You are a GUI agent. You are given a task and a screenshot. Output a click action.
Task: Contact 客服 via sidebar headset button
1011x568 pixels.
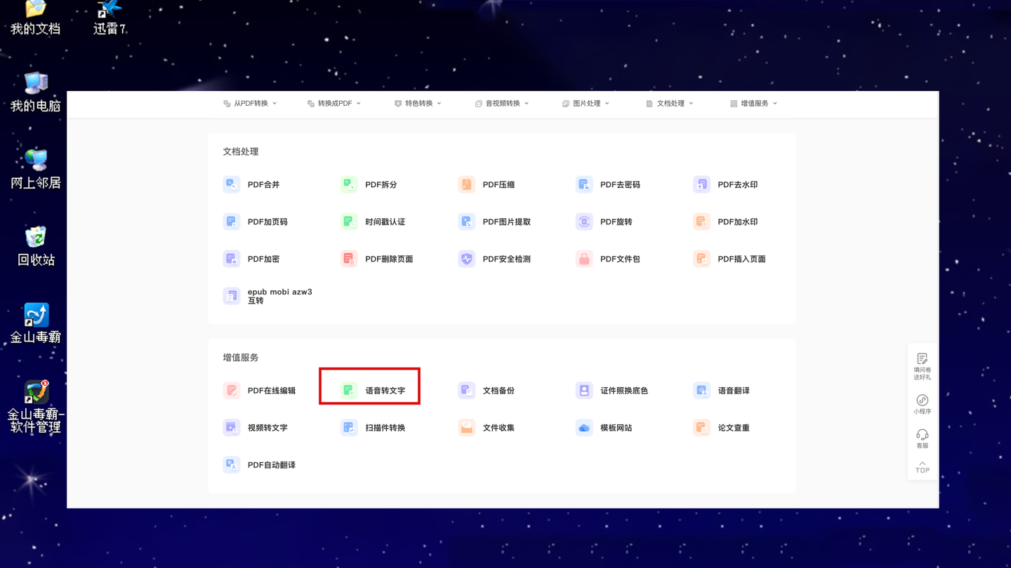(x=923, y=439)
